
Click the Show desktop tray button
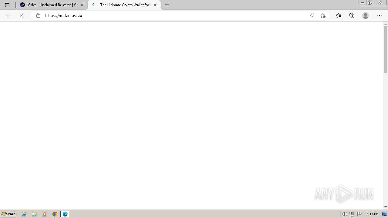point(384,214)
